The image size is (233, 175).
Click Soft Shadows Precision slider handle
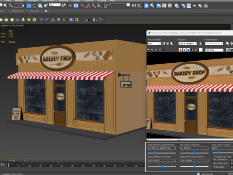(195, 153)
